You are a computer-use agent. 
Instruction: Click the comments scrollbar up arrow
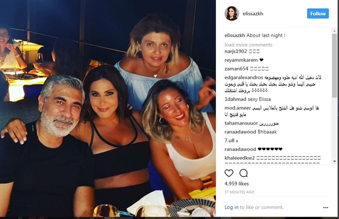click(x=334, y=31)
